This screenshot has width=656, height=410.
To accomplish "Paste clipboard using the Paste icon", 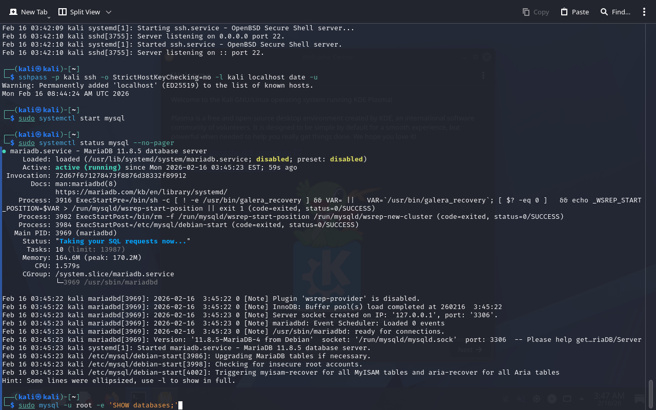I will [575, 12].
